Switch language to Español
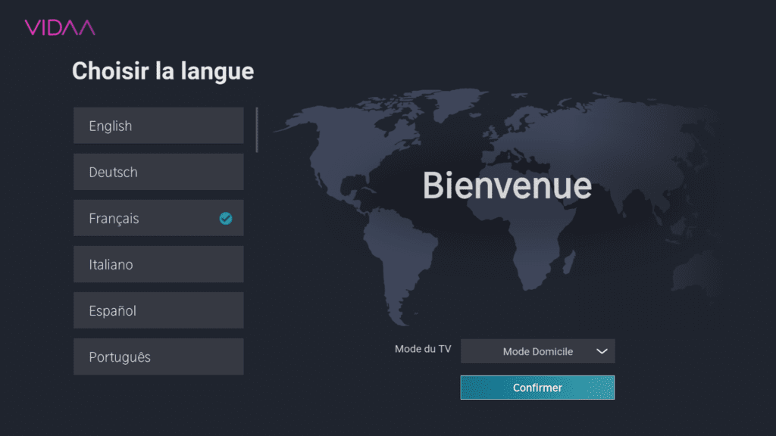Image resolution: width=776 pixels, height=436 pixels. pyautogui.click(x=158, y=310)
